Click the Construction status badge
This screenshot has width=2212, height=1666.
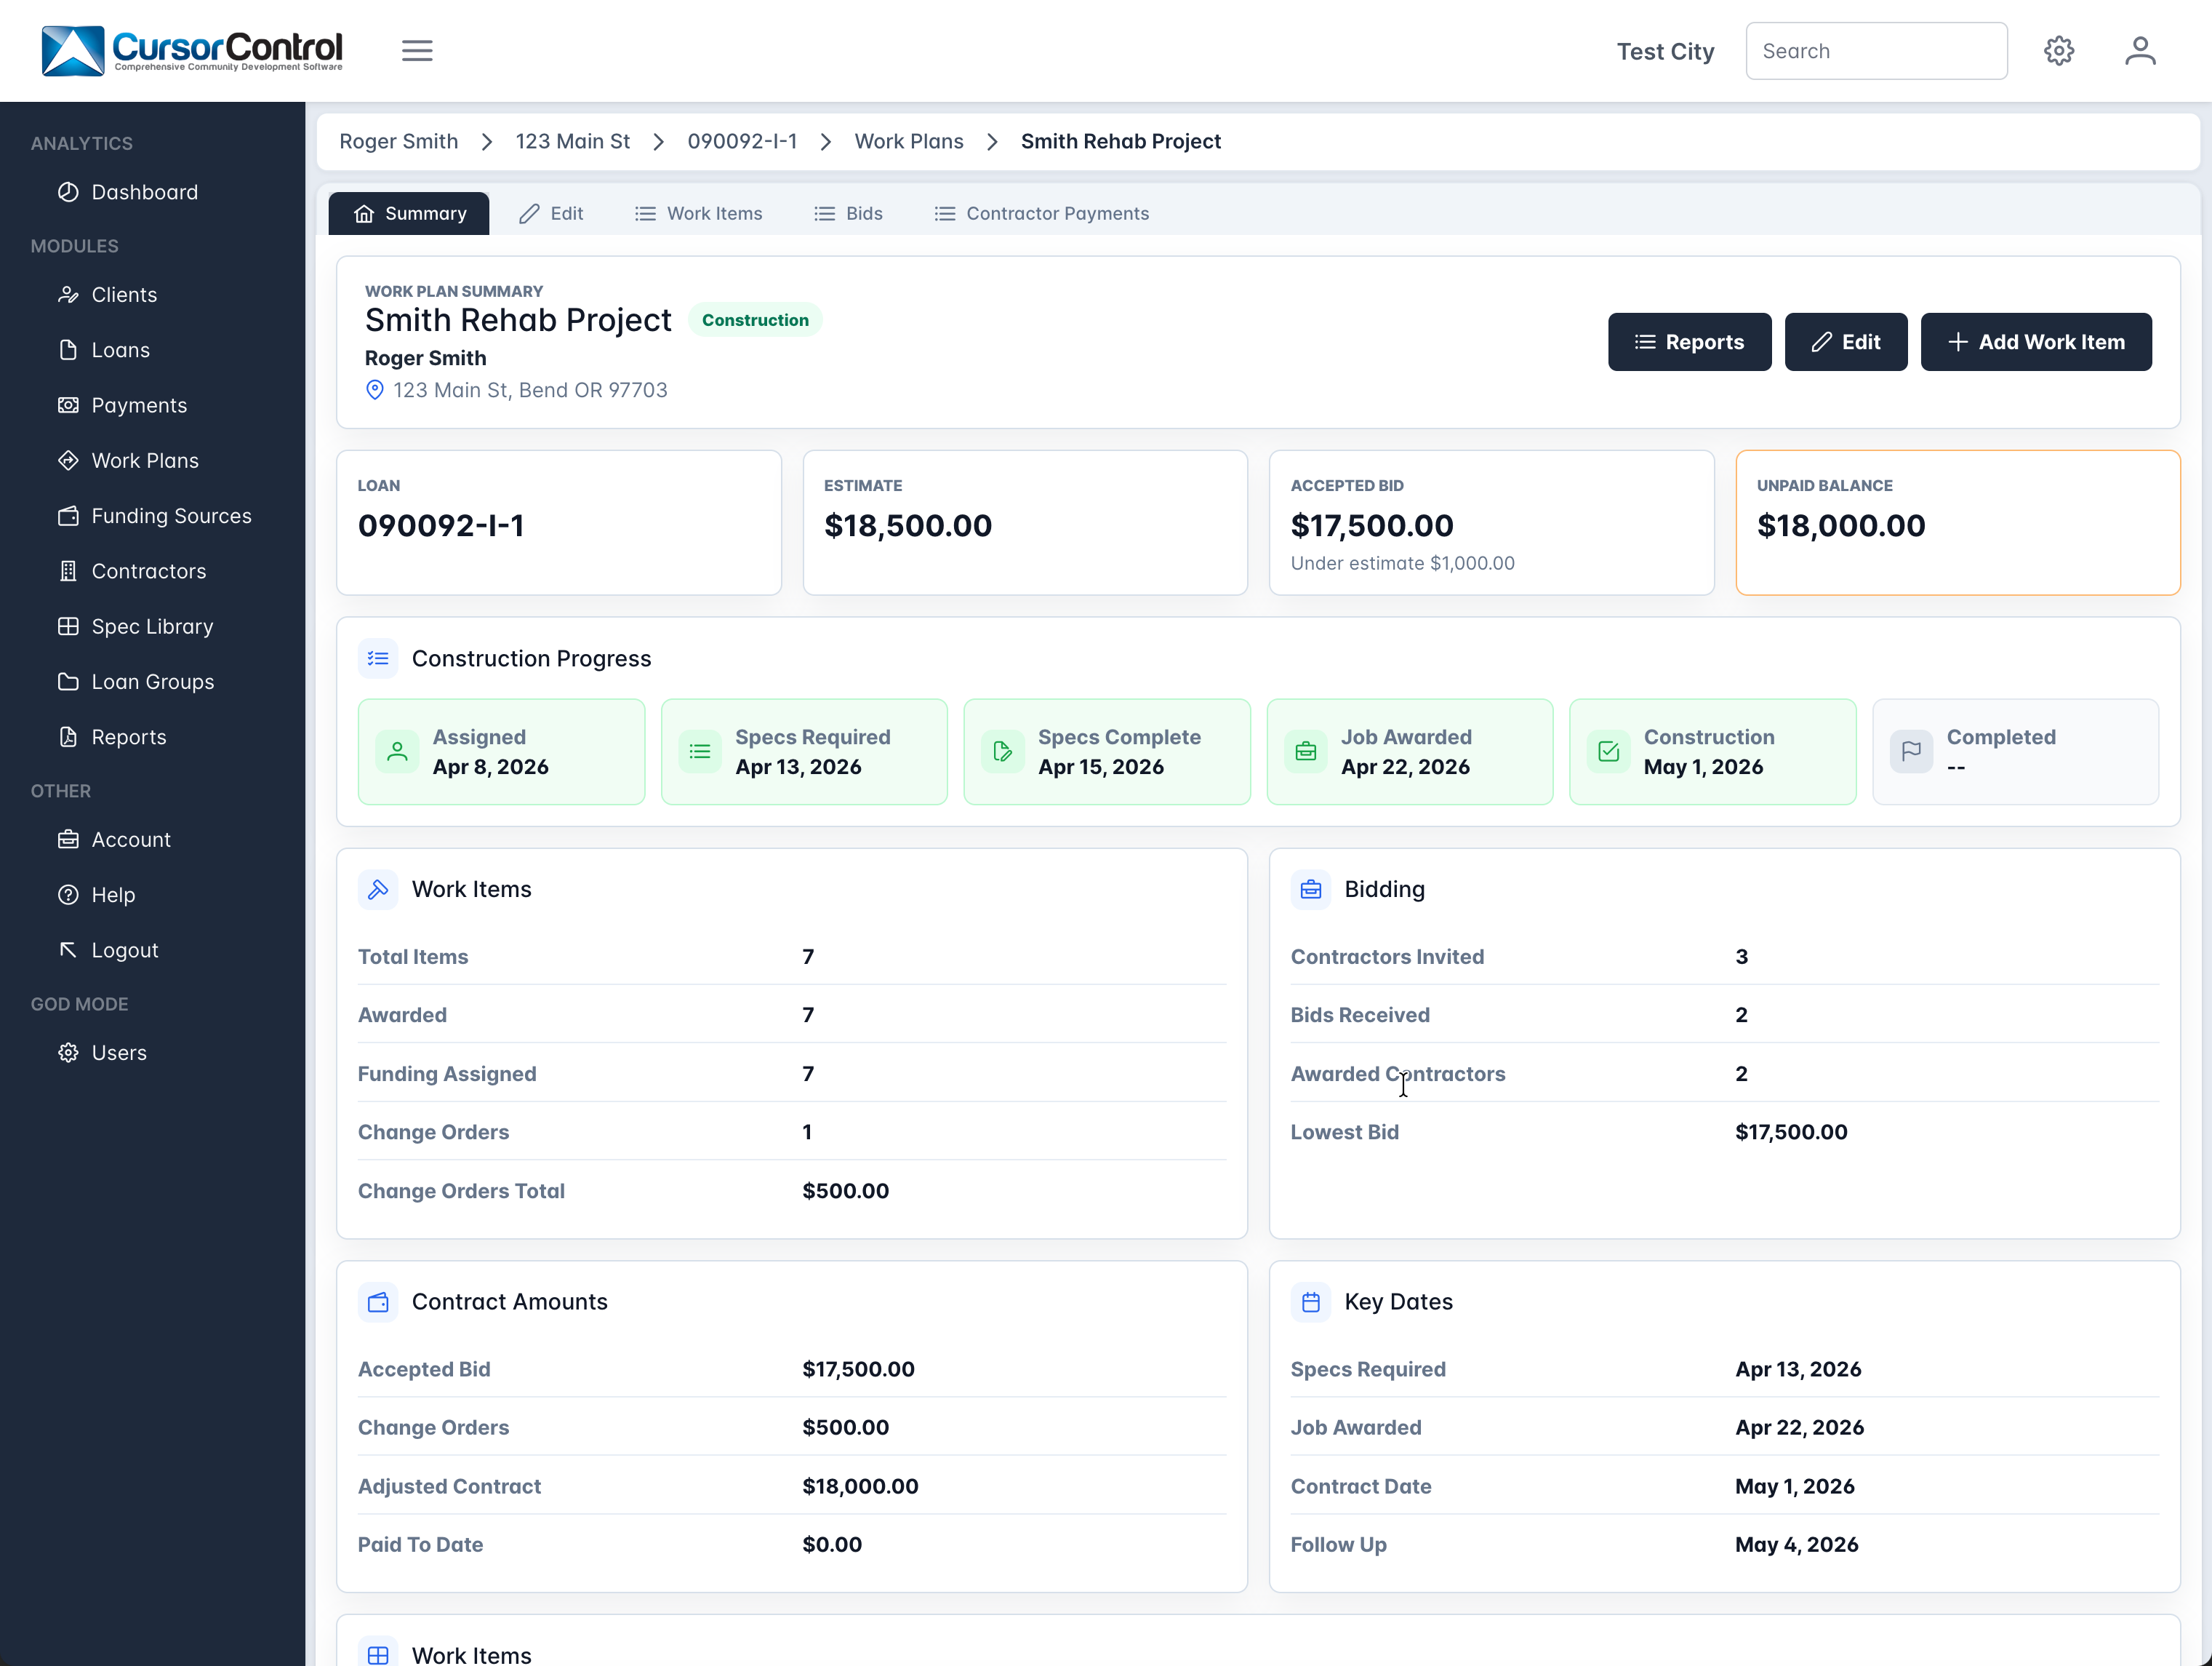coord(755,320)
